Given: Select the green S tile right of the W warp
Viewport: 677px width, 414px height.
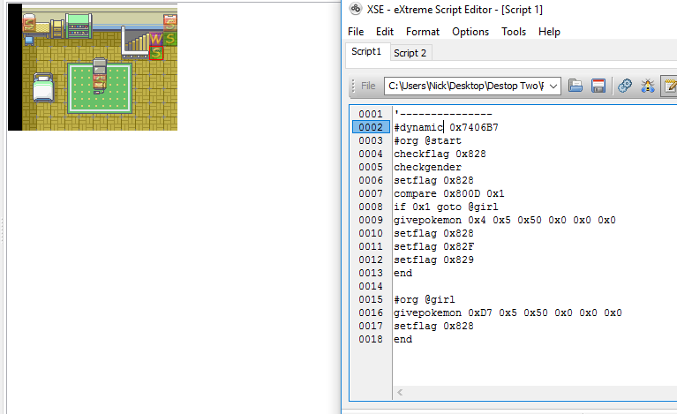Looking at the screenshot, I should (x=170, y=39).
